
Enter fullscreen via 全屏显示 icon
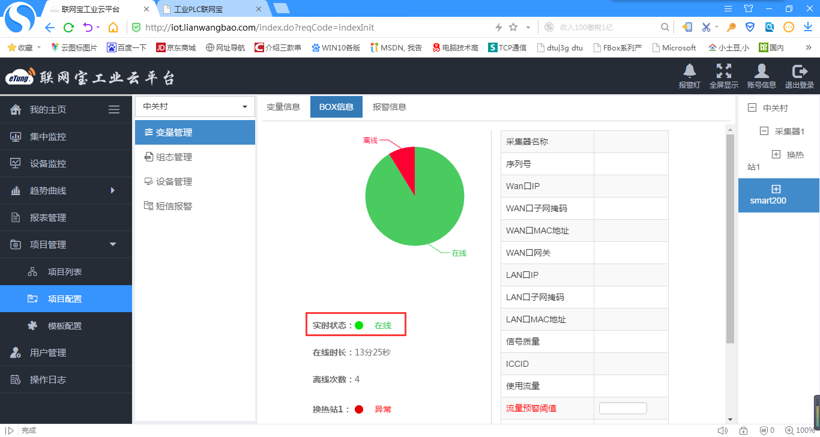[x=724, y=70]
